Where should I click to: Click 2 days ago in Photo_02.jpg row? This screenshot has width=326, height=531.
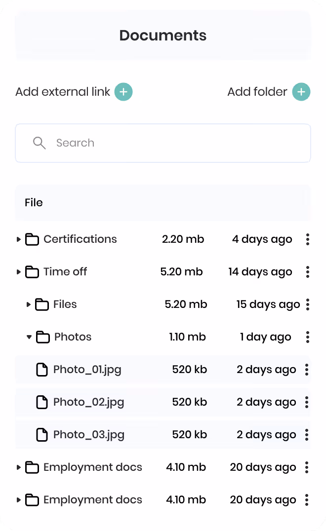[x=266, y=402]
